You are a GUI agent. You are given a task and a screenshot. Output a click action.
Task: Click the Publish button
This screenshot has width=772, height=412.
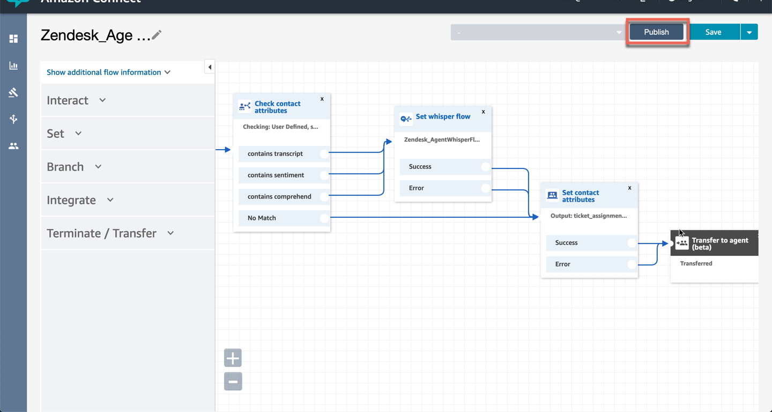coord(656,32)
